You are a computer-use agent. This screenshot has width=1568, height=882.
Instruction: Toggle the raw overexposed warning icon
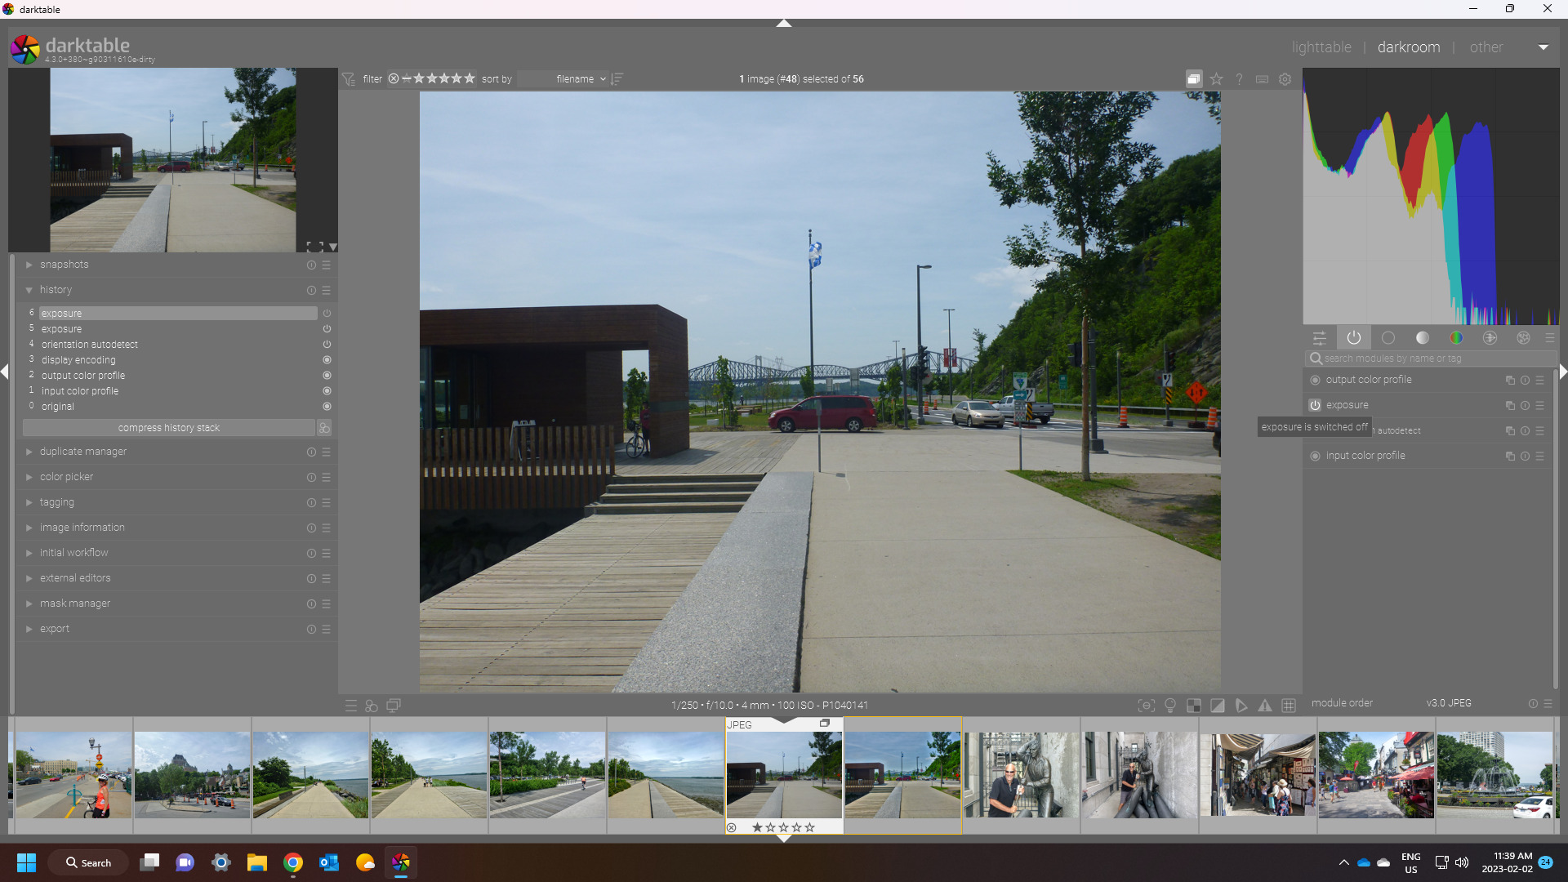point(1194,706)
